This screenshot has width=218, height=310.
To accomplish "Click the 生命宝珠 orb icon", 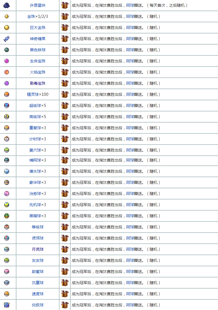I will coord(7,61).
